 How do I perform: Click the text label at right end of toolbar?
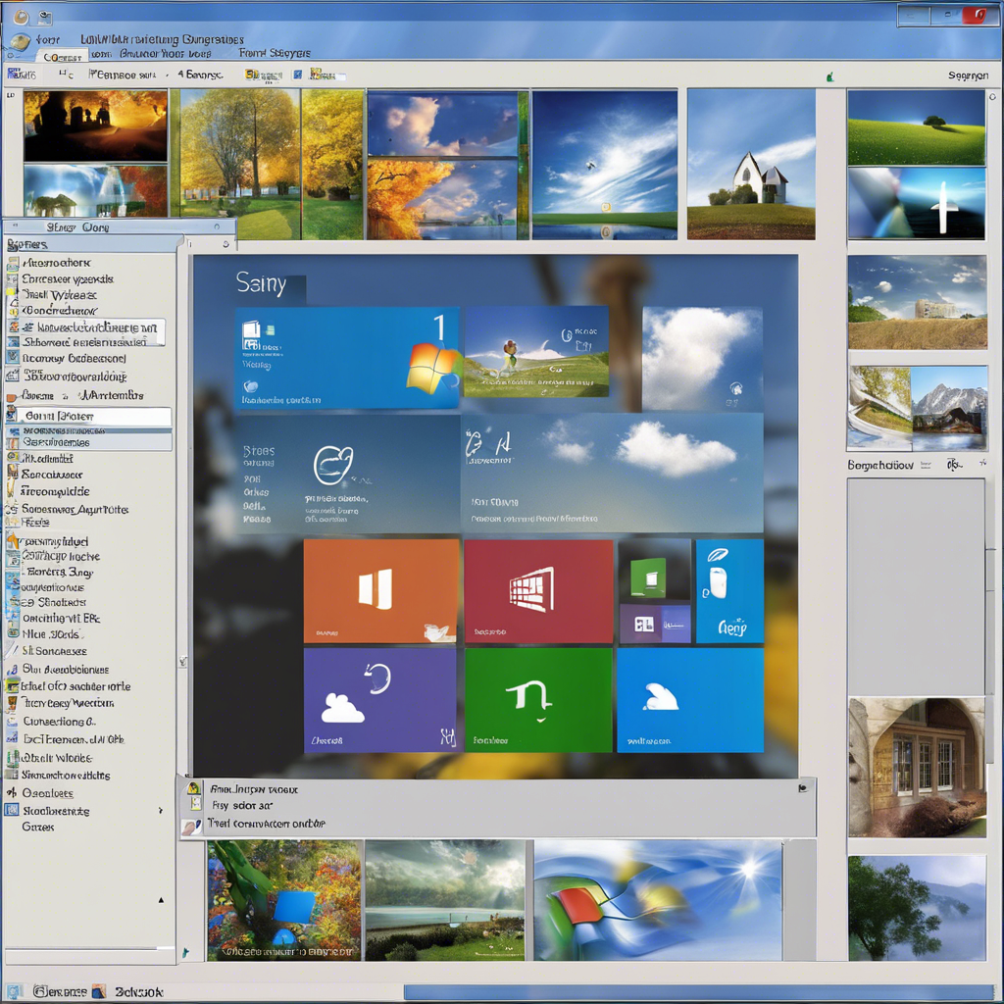[967, 75]
